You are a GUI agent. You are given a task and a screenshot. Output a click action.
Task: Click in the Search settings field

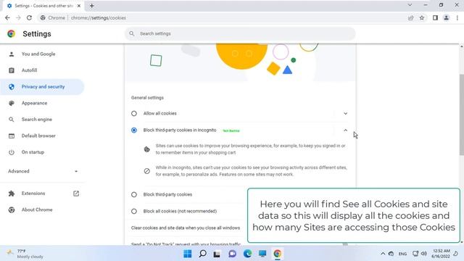pos(240,33)
